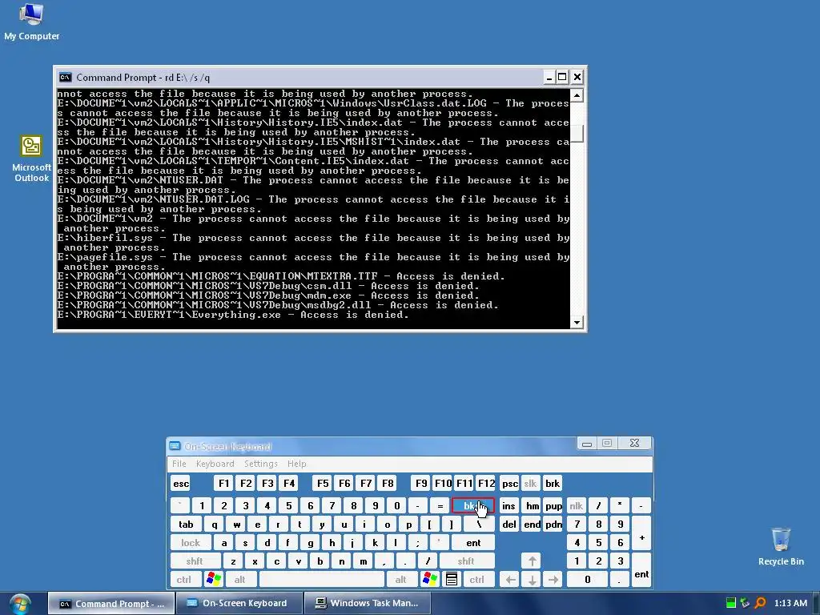This screenshot has width=820, height=615.
Task: Click the psc print screen key
Action: click(x=510, y=483)
